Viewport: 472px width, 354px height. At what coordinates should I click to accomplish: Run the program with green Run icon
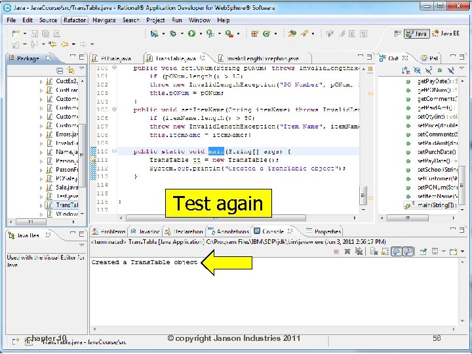pyautogui.click(x=191, y=33)
